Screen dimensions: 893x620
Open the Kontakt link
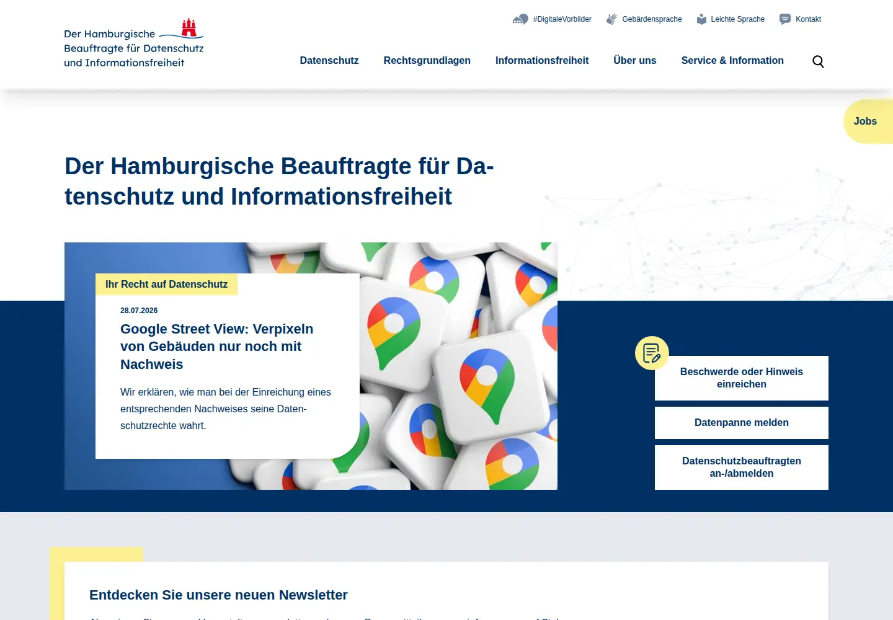(809, 19)
